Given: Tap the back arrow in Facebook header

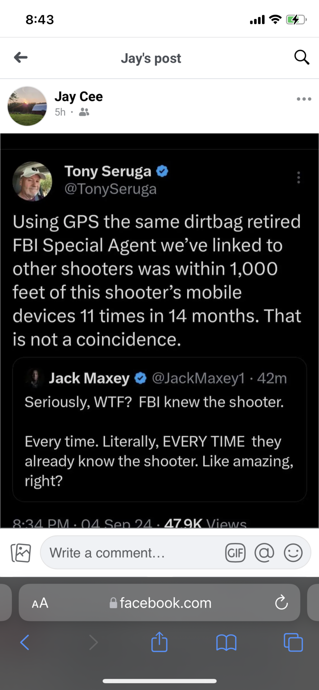Looking at the screenshot, I should 21,58.
